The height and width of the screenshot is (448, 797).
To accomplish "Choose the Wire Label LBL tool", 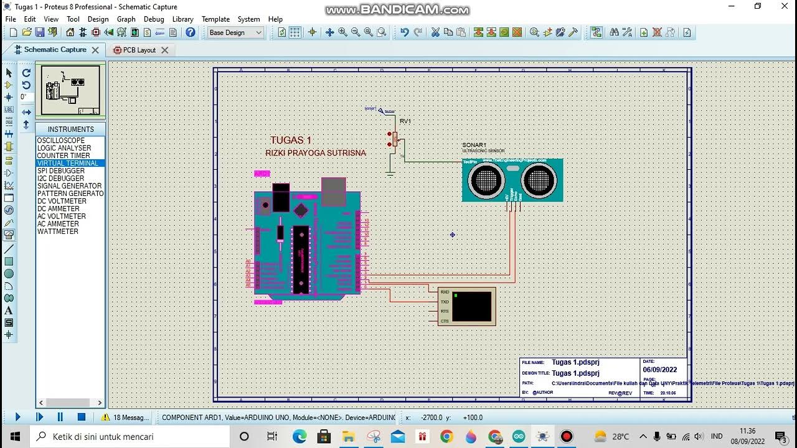I will coord(9,110).
